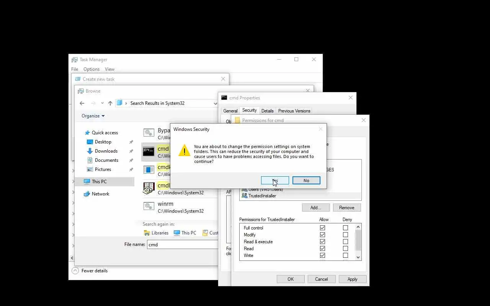This screenshot has width=490, height=306.
Task: Click the File name input field
Action: tap(183, 244)
